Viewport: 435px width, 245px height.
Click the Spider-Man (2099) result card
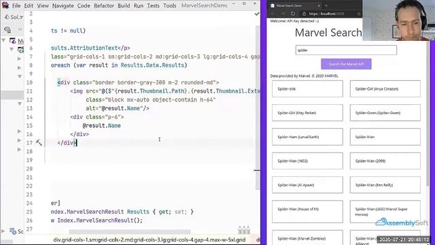385,161
